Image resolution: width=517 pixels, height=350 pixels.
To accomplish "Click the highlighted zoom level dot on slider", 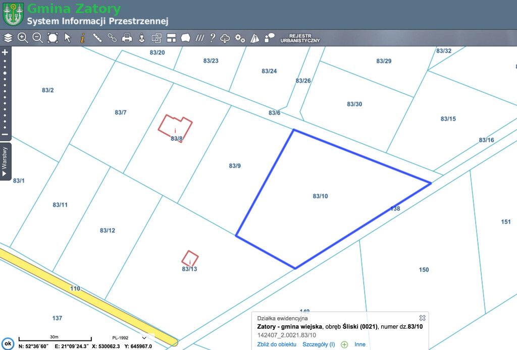I will (x=5, y=73).
